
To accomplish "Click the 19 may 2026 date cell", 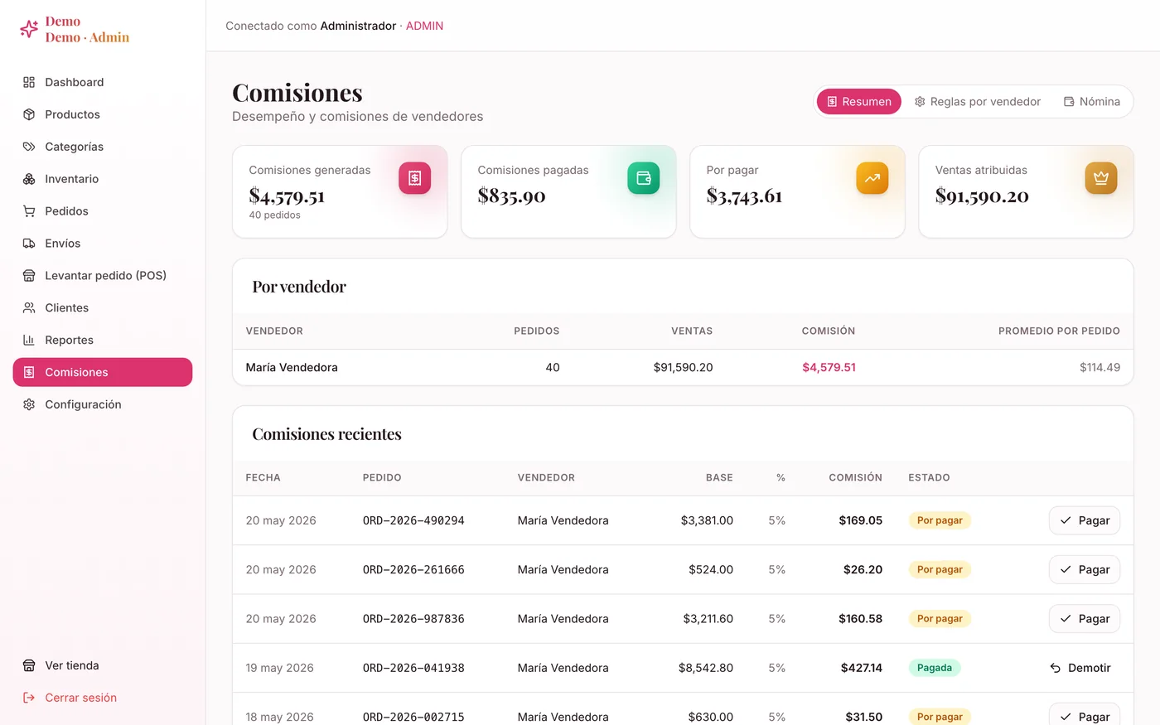I will click(x=280, y=668).
